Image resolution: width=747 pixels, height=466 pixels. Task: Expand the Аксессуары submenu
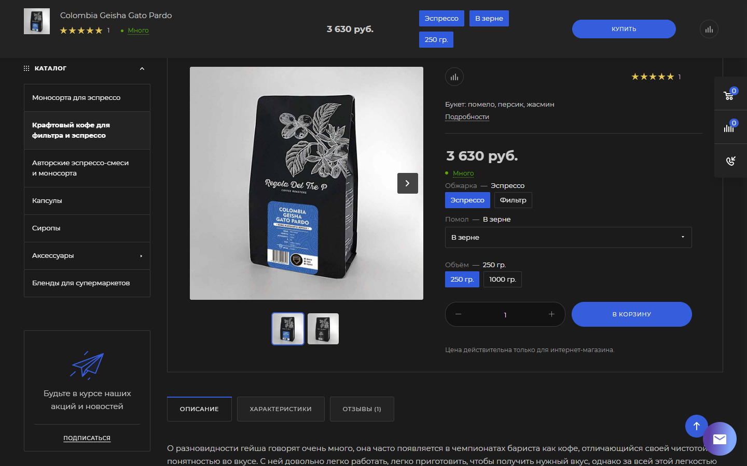[141, 256]
